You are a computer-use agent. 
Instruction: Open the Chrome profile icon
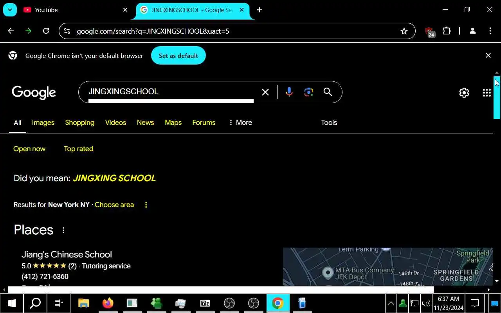[472, 31]
